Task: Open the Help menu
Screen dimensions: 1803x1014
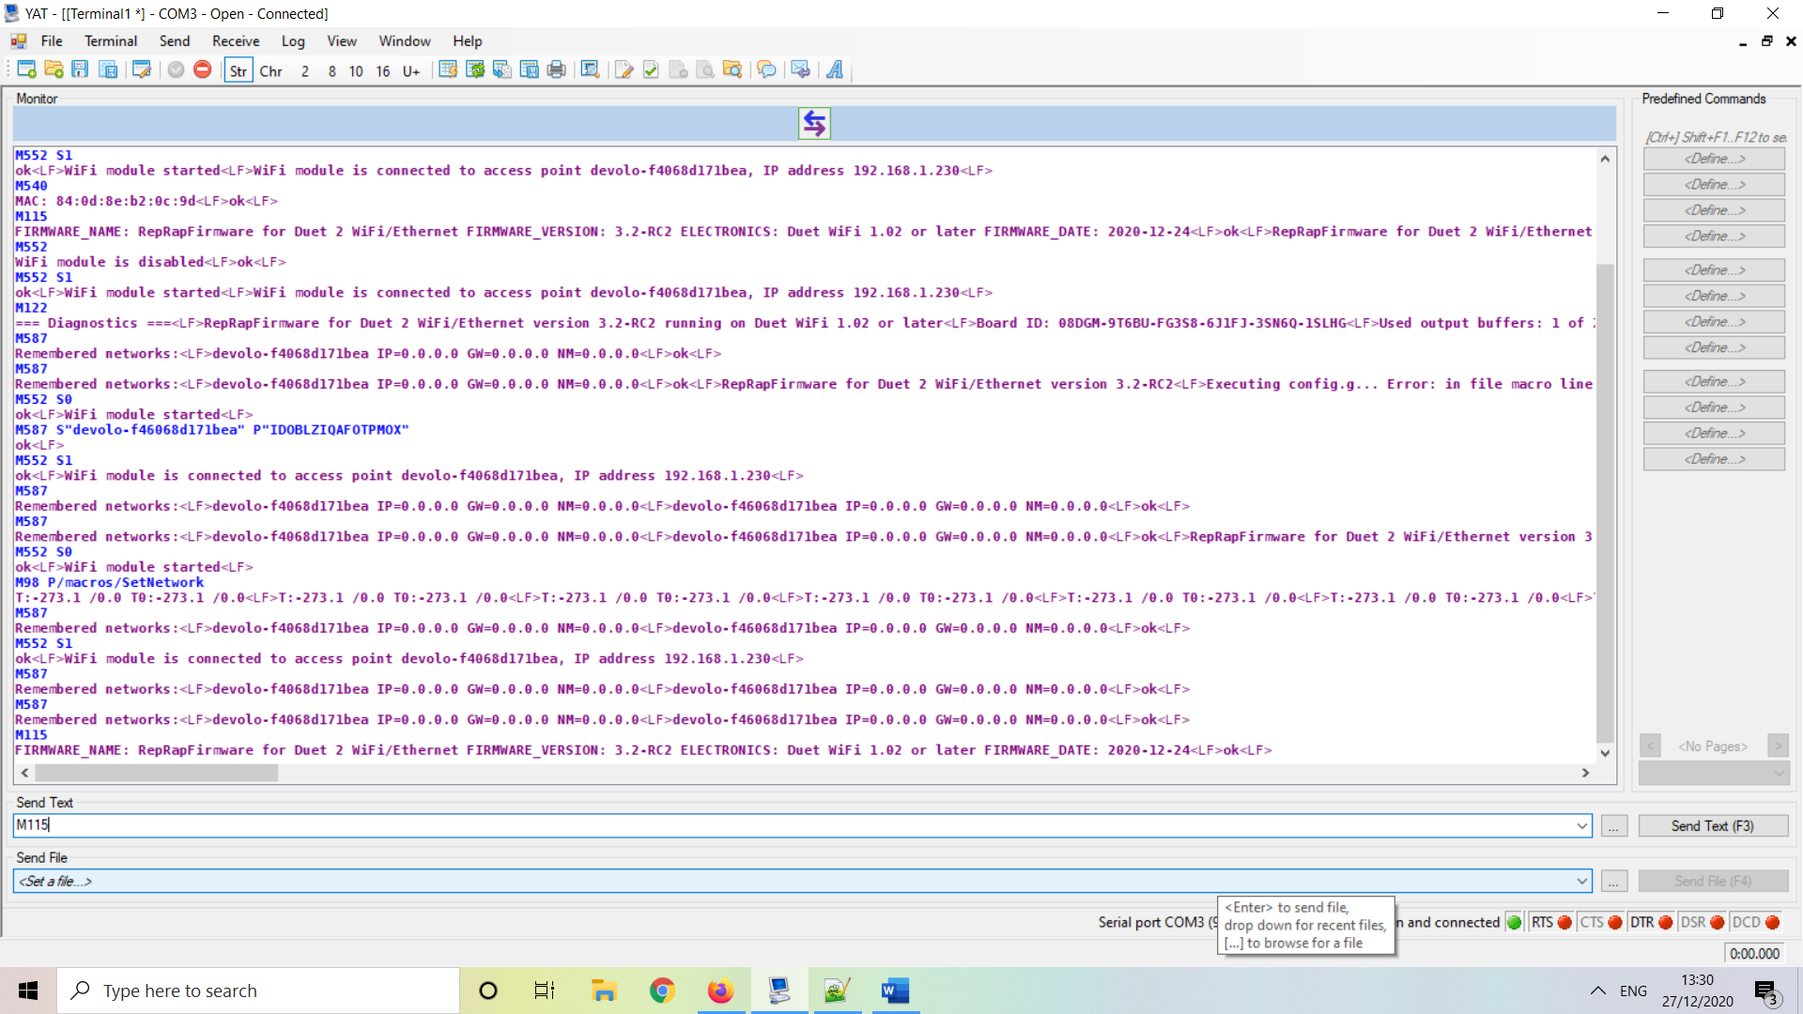Action: click(x=468, y=41)
